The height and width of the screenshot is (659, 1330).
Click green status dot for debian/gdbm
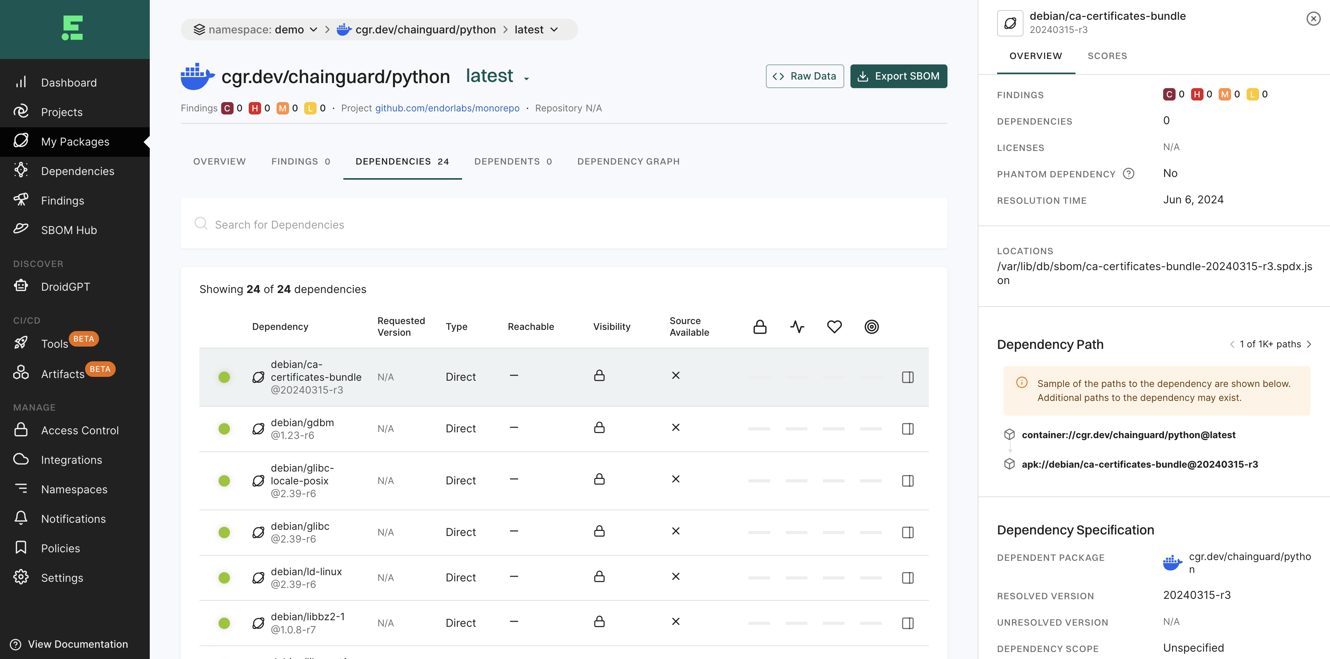click(224, 428)
